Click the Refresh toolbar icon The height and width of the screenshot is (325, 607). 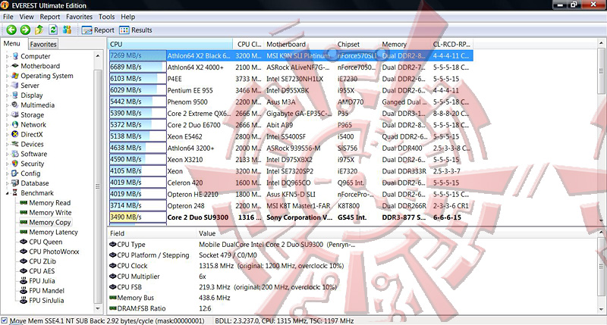53,30
